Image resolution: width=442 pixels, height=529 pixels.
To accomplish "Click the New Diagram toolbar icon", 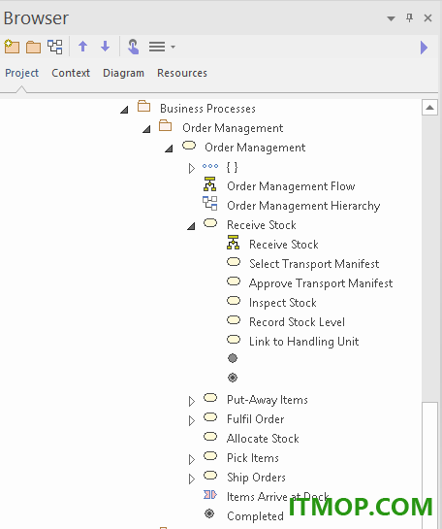I will point(55,47).
